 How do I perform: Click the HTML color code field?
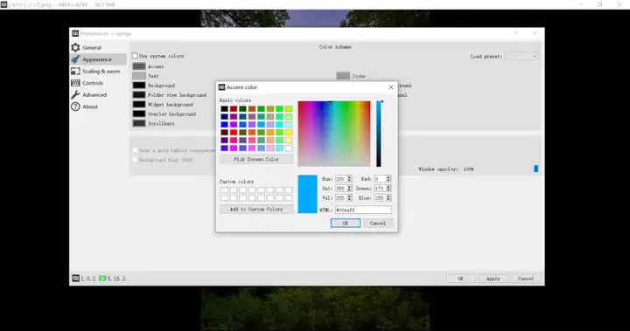pos(363,210)
